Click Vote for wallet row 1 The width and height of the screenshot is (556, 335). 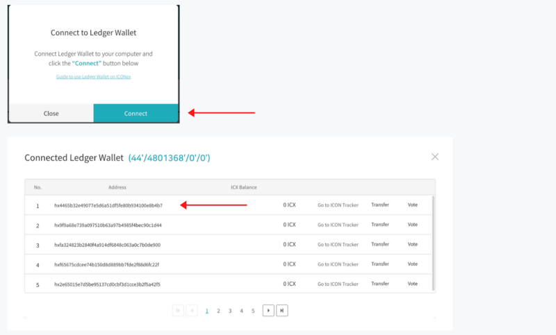[x=412, y=205]
